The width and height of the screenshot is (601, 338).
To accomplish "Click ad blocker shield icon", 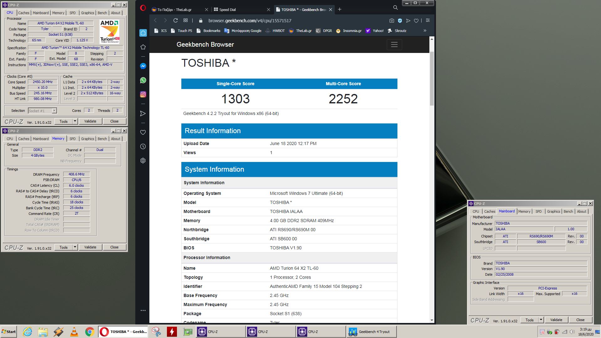I will pyautogui.click(x=400, y=21).
